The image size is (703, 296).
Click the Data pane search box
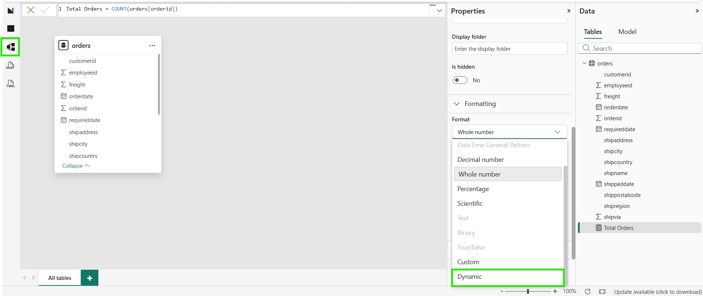639,48
